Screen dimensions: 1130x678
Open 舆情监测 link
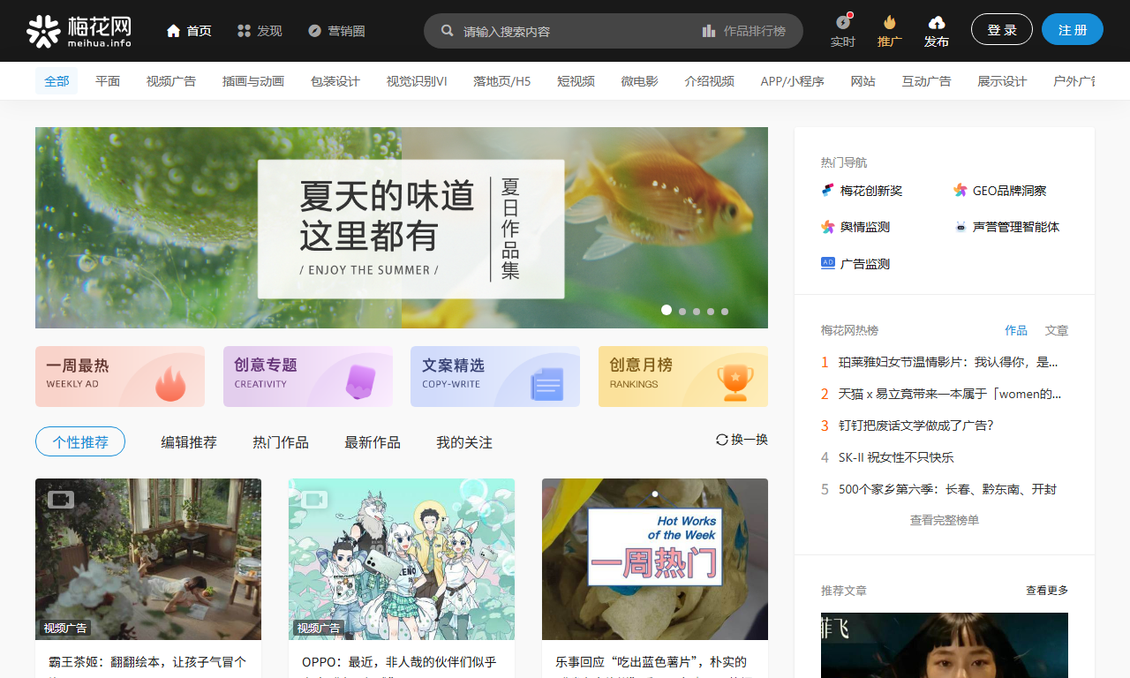click(x=855, y=227)
